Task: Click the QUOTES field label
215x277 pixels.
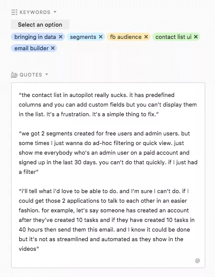Action: point(31,75)
